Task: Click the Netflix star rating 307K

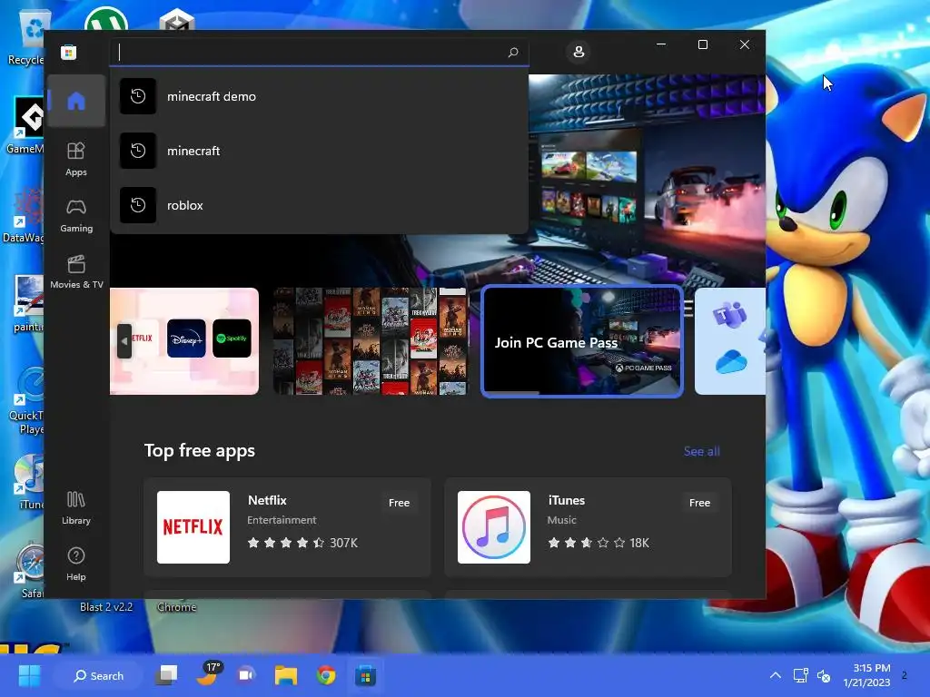Action: 302,543
